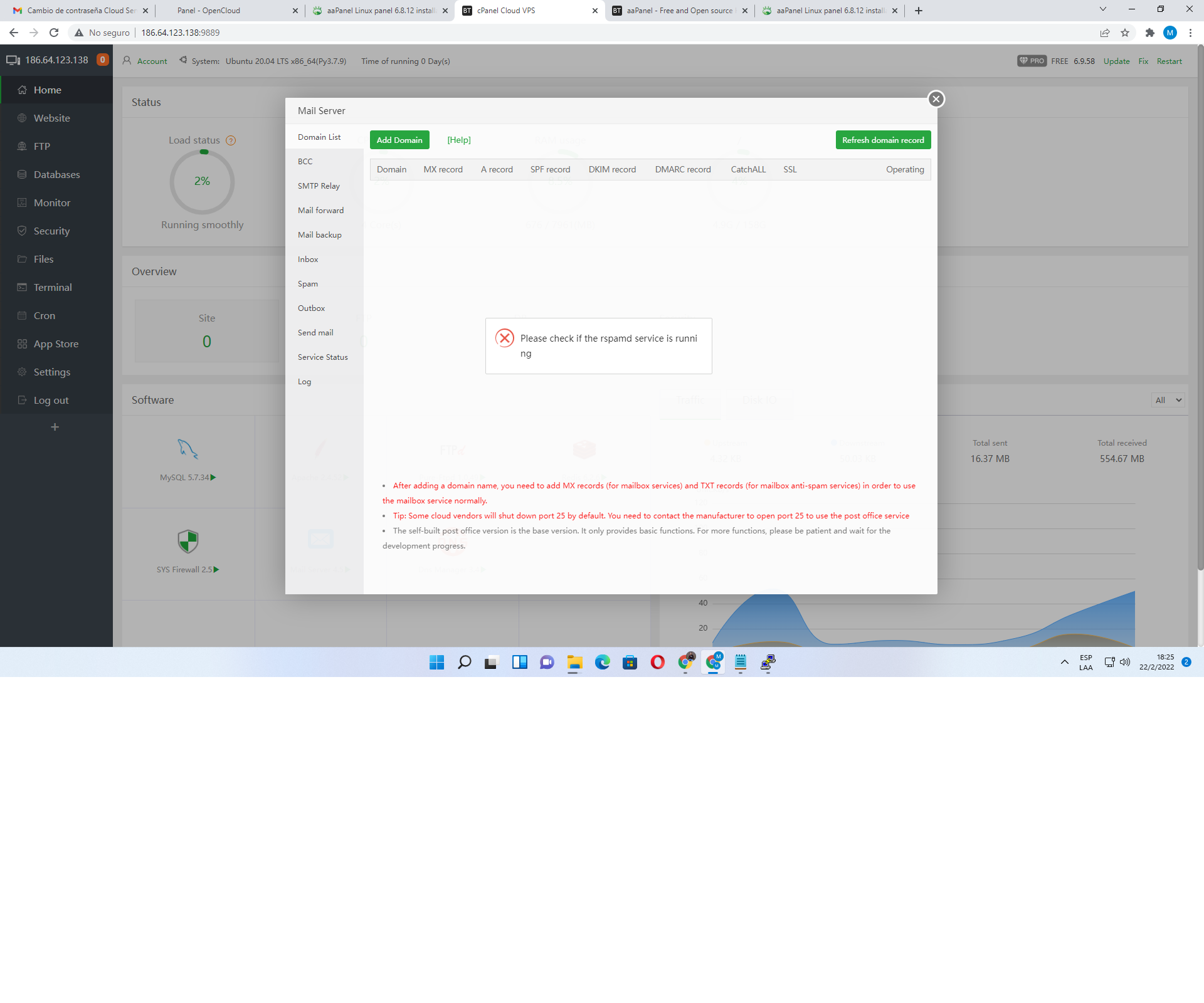This screenshot has width=1204, height=1003.
Task: Click the browser reload icon
Action: (54, 33)
